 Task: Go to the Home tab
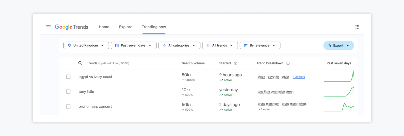click(x=104, y=27)
